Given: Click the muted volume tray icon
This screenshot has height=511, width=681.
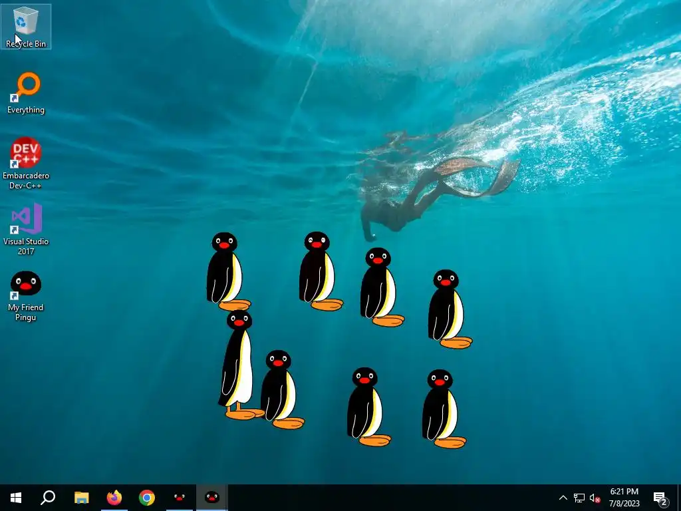Looking at the screenshot, I should point(595,498).
